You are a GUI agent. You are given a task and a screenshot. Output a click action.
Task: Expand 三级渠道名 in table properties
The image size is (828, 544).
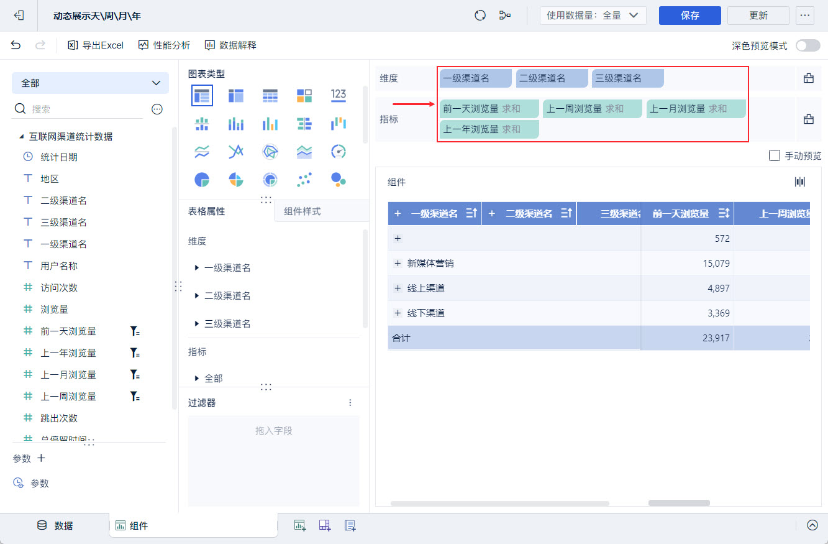click(197, 324)
